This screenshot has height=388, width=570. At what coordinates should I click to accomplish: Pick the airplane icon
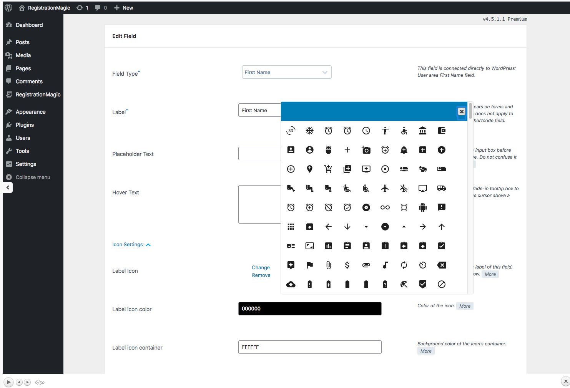385,188
